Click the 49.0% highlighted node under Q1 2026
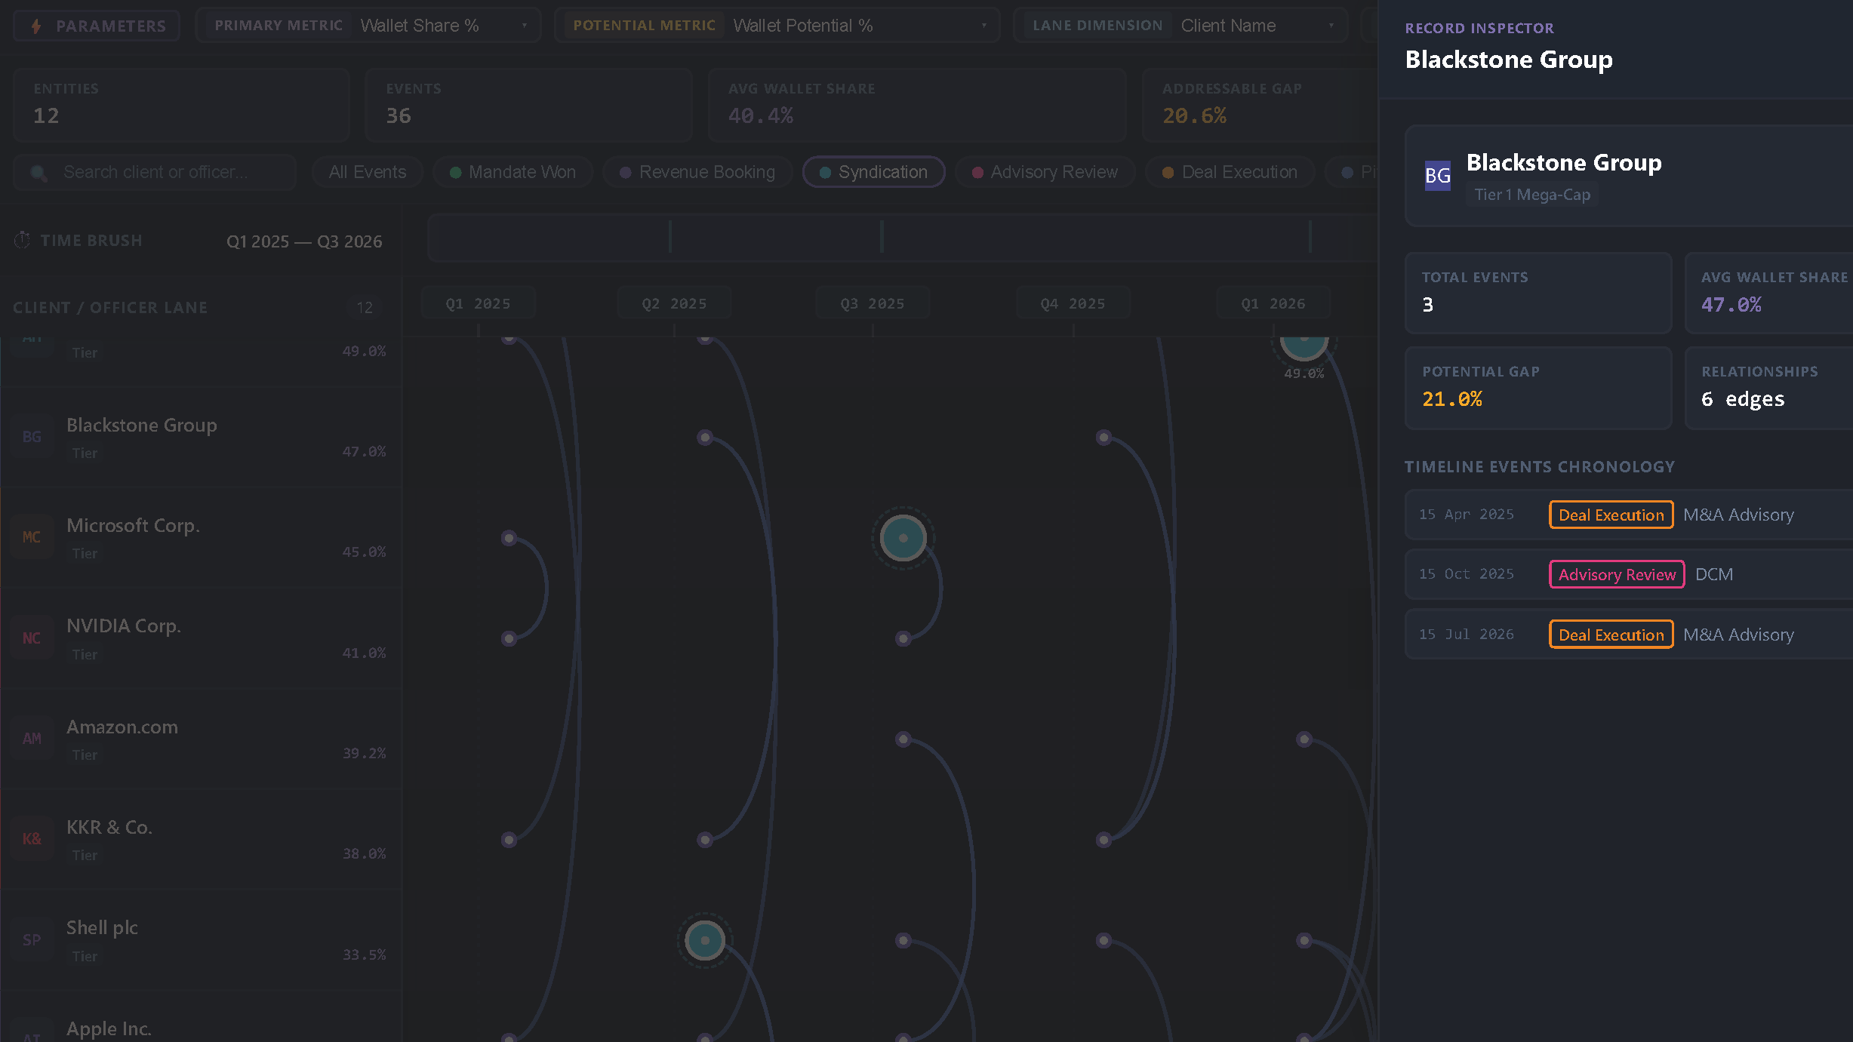The height and width of the screenshot is (1042, 1853). coord(1304,347)
